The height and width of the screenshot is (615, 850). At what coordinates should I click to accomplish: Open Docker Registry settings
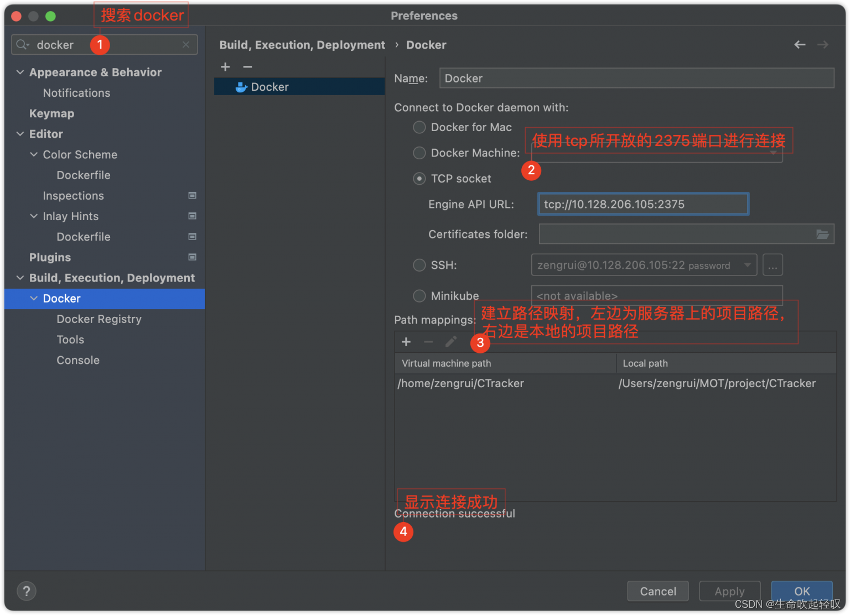(99, 319)
